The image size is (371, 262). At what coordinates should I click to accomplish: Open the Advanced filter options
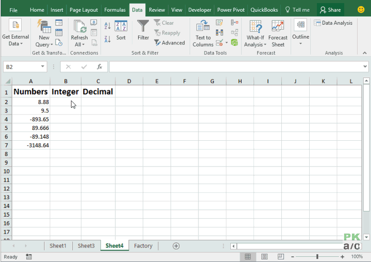[170, 43]
